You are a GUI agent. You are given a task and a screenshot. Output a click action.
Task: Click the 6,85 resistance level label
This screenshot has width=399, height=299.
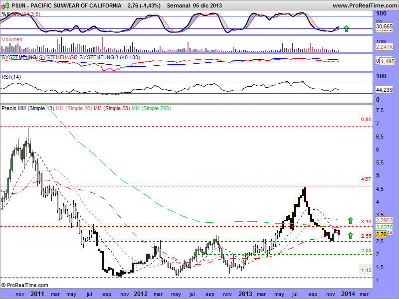366,119
